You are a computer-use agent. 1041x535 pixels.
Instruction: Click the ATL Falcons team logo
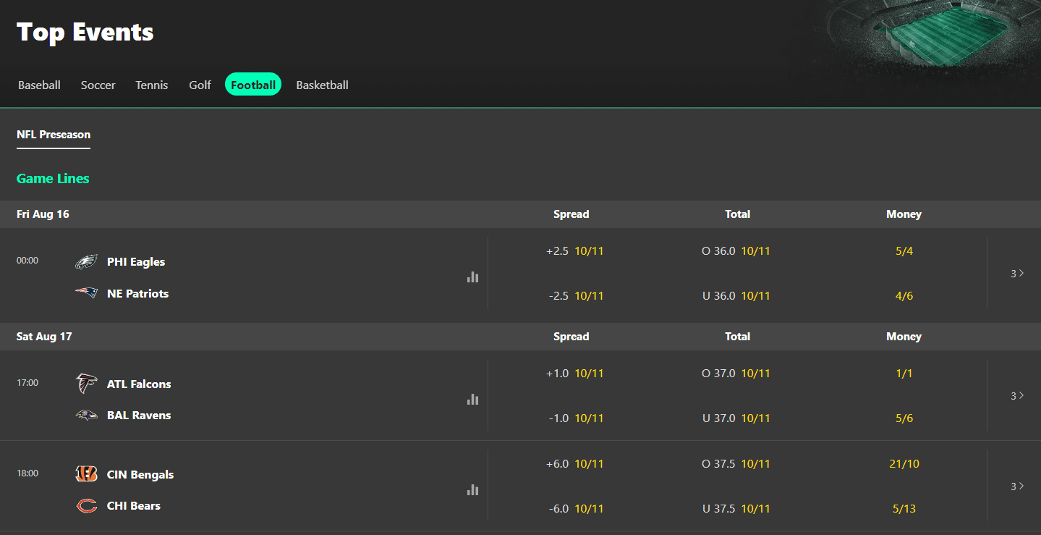tap(86, 383)
